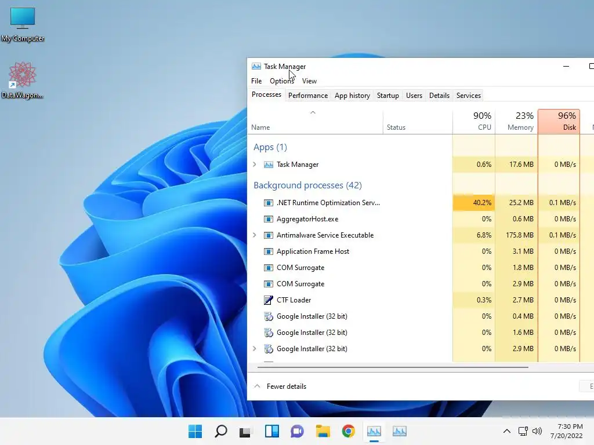594x445 pixels.
Task: Switch to the Startup tab
Action: pyautogui.click(x=388, y=96)
